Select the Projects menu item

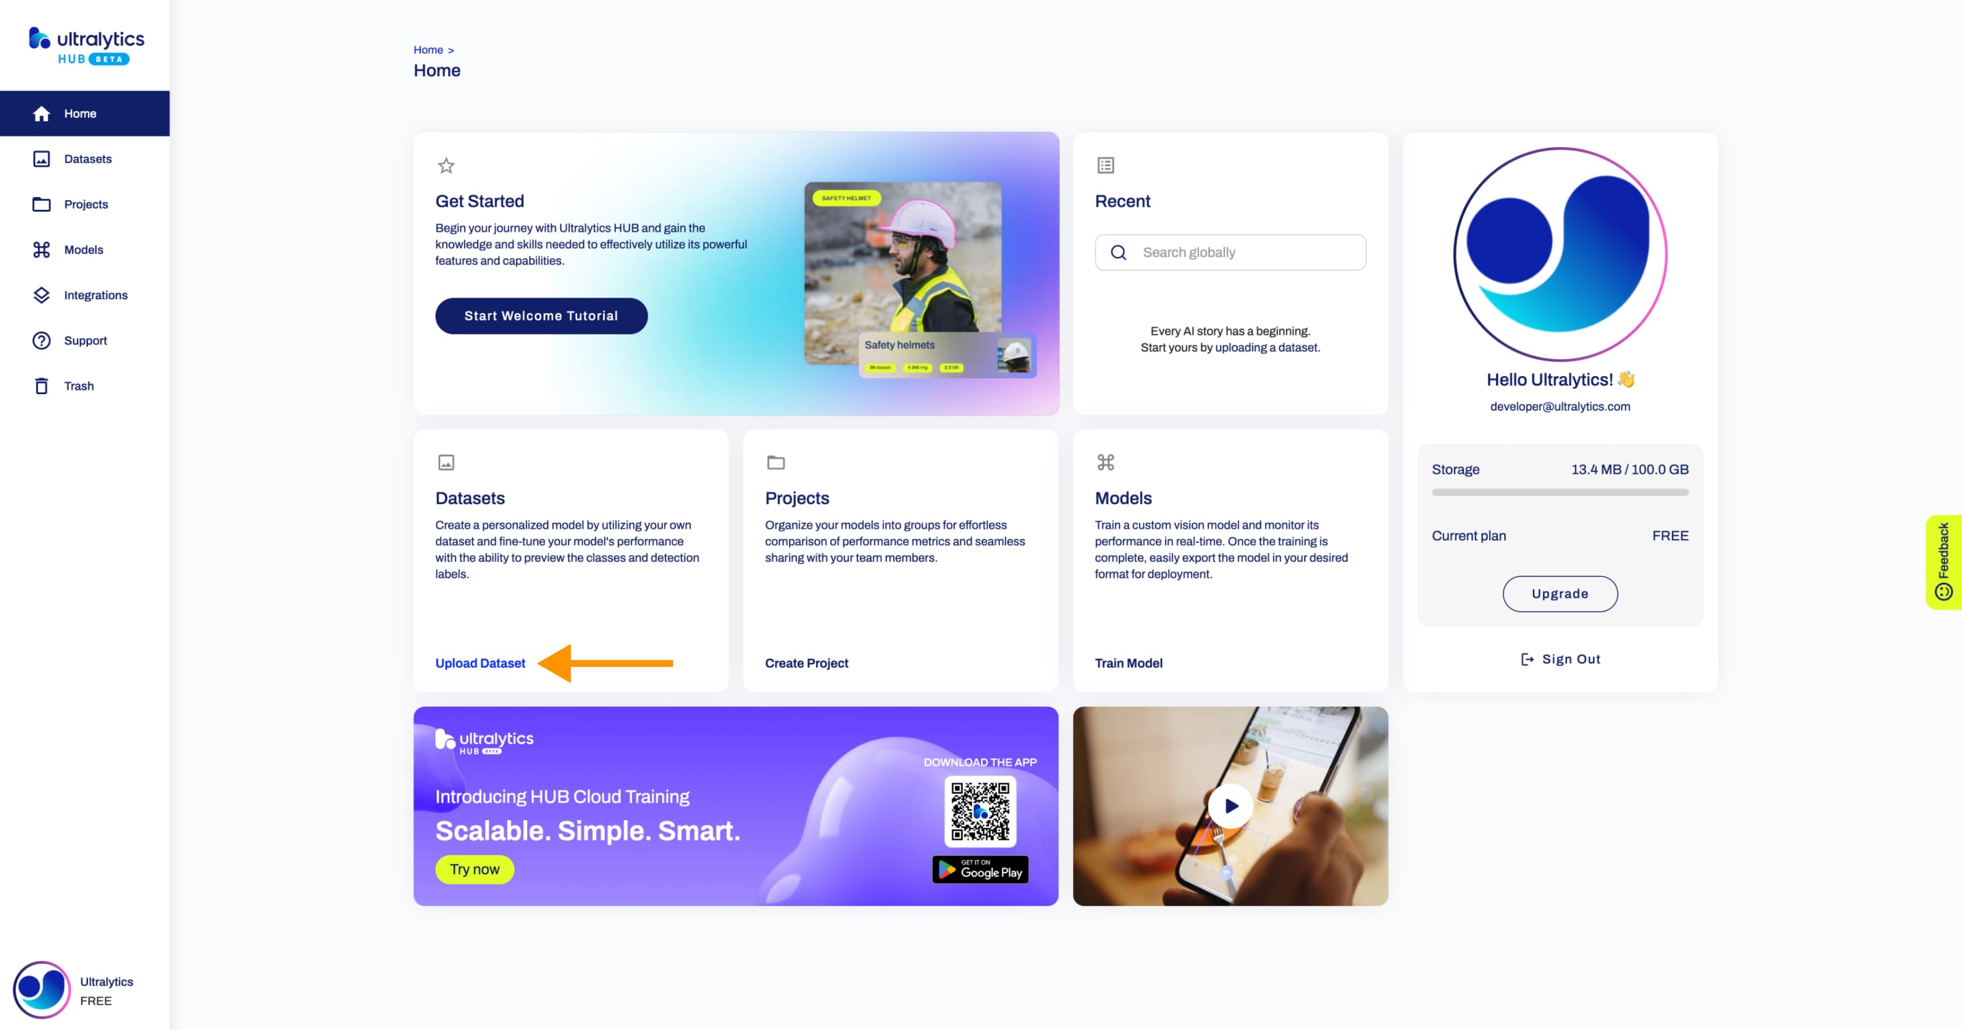pyautogui.click(x=86, y=204)
